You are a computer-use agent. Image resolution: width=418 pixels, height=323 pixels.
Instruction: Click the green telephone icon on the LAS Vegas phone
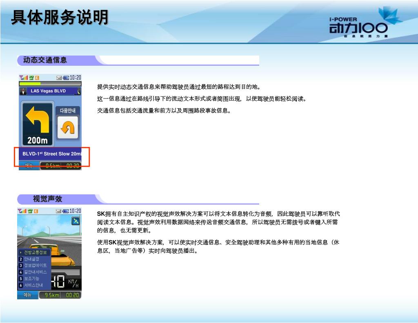[x=31, y=78]
